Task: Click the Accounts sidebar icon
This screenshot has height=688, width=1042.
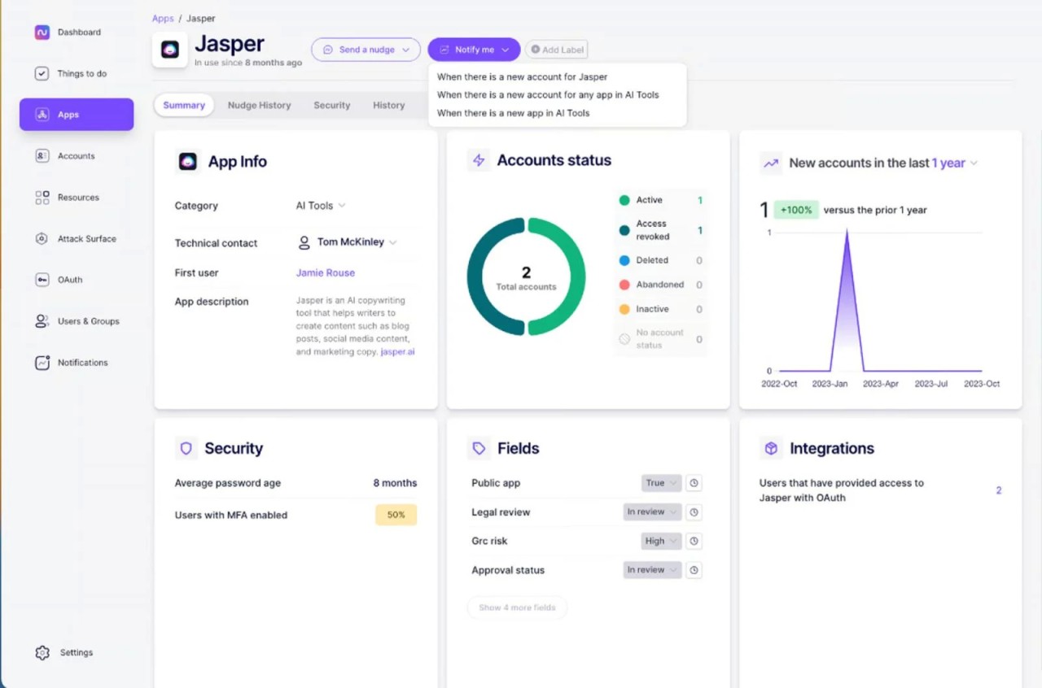Action: tap(42, 156)
